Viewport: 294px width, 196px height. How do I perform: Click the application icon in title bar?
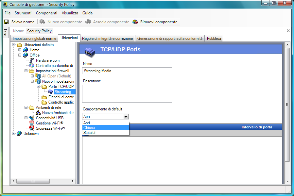coord(5,4)
